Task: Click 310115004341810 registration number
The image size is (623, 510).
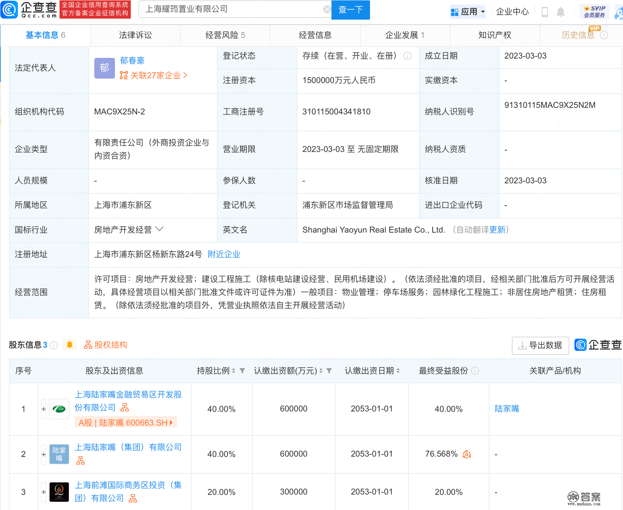Action: [336, 112]
